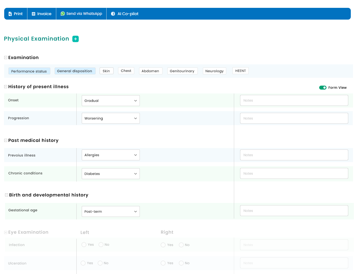The image size is (355, 274).
Task: Focus the Previous illness notes field
Action: coord(294,155)
